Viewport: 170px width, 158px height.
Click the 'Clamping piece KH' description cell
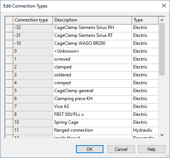(93, 99)
